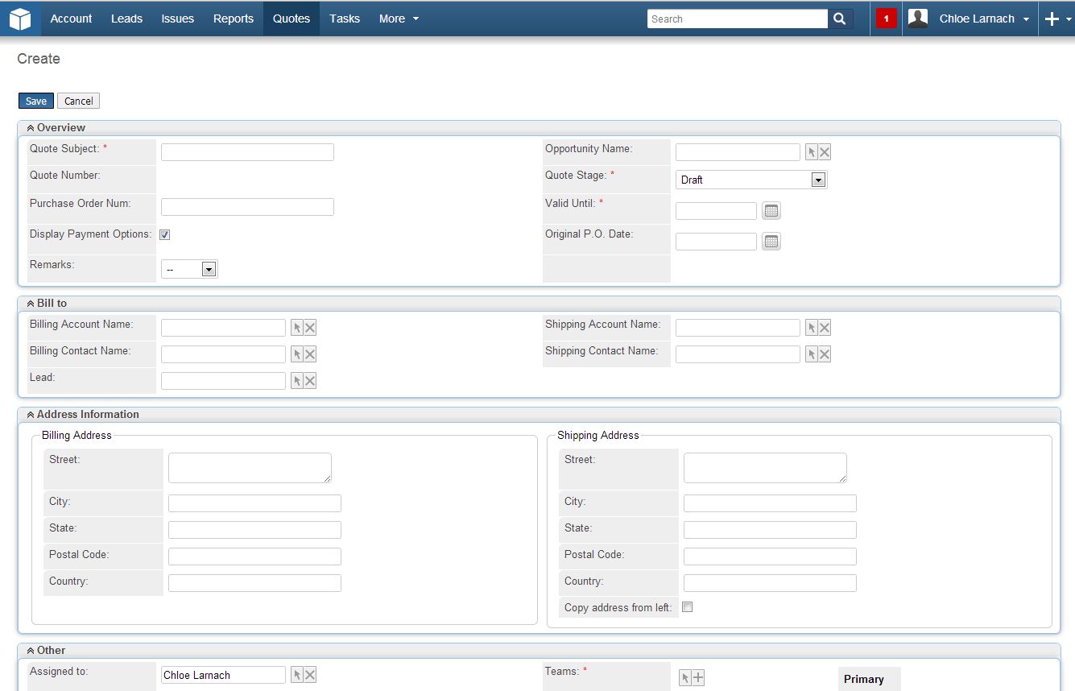Go to the Leads module
Screen dimensions: 1075x691
126,19
